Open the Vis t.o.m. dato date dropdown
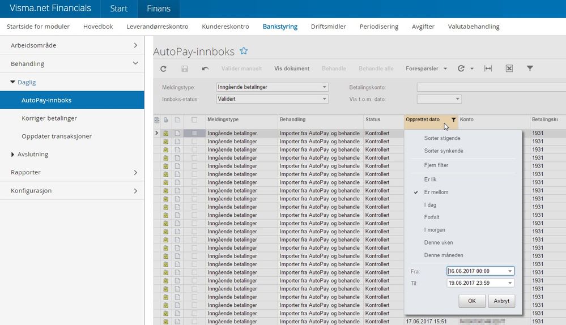Image resolution: width=566 pixels, height=325 pixels. 457,99
